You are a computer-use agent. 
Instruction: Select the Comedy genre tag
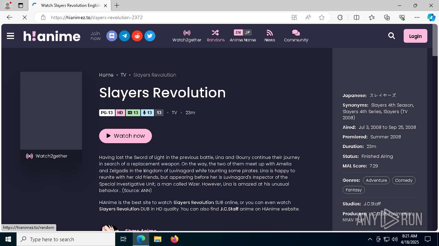[404, 180]
